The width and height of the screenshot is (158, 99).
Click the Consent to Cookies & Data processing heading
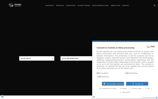coord(116,48)
